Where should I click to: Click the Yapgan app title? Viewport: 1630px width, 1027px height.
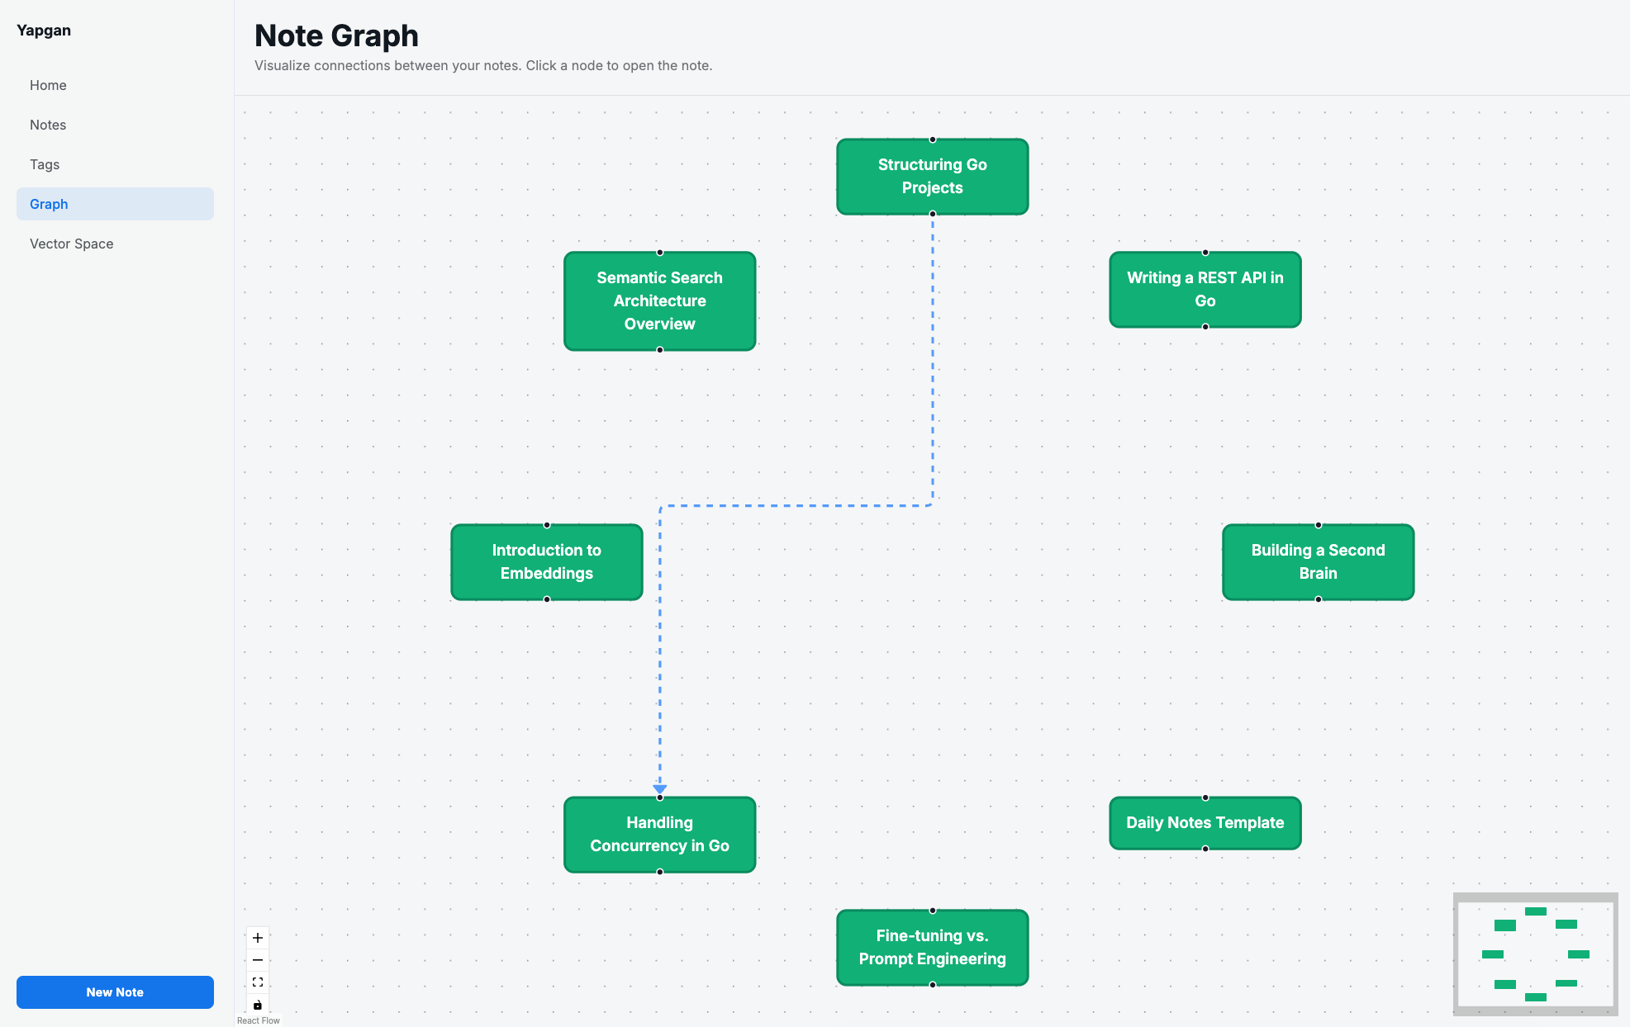(44, 31)
